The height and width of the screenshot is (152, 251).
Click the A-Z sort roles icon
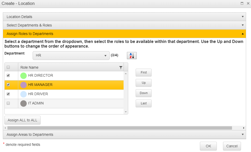(132, 56)
